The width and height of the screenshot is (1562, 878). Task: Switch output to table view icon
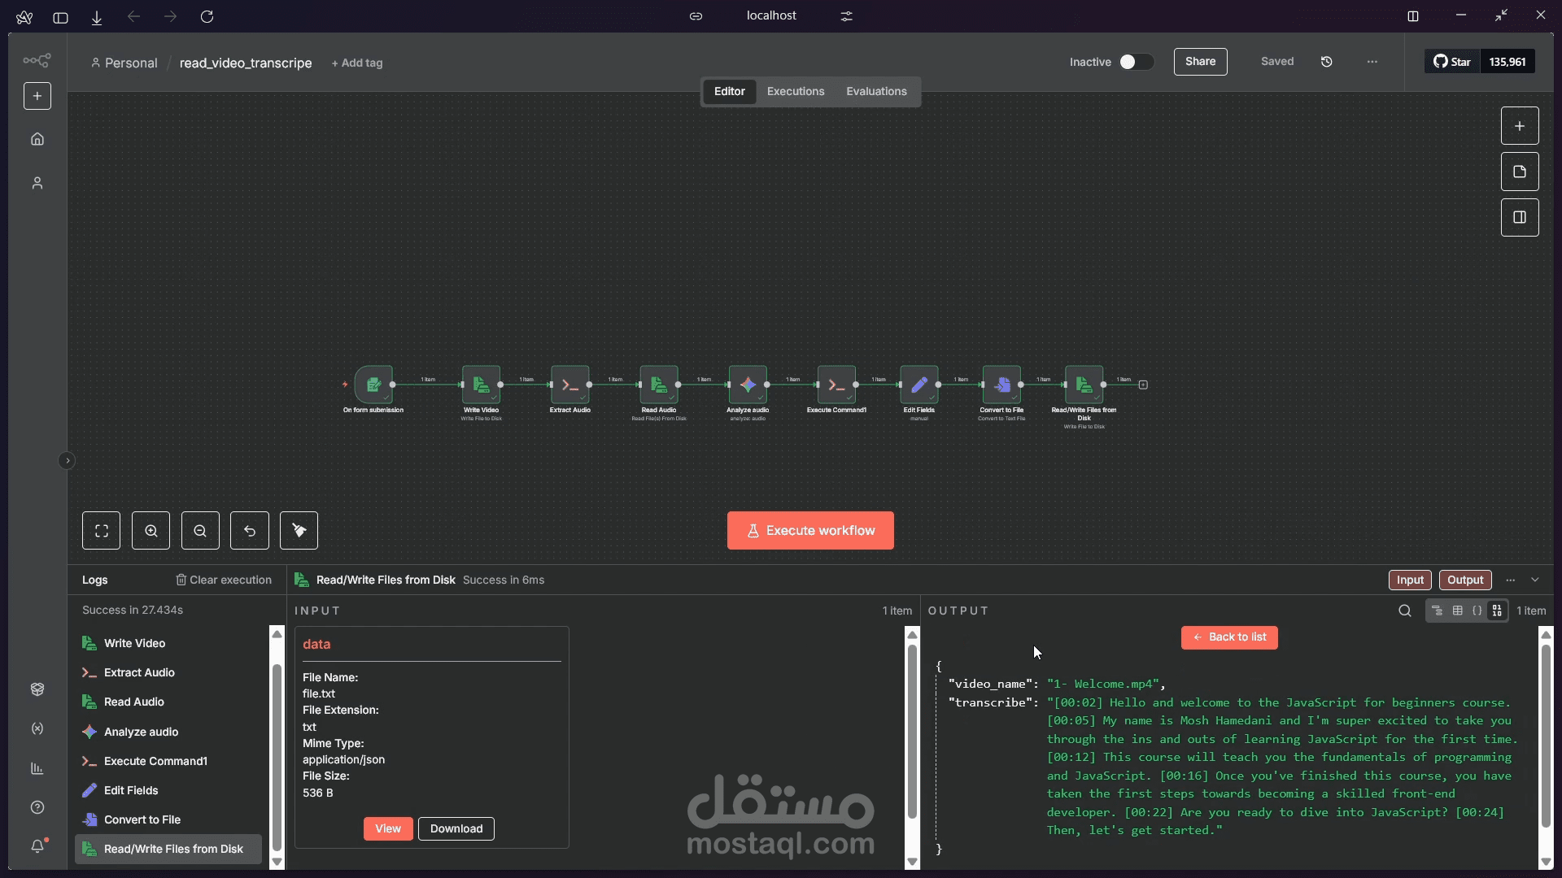[x=1457, y=611]
